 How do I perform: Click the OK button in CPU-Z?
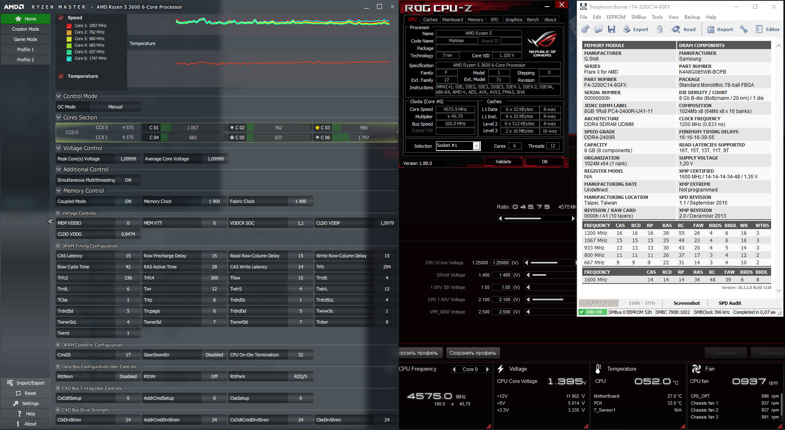pyautogui.click(x=545, y=162)
